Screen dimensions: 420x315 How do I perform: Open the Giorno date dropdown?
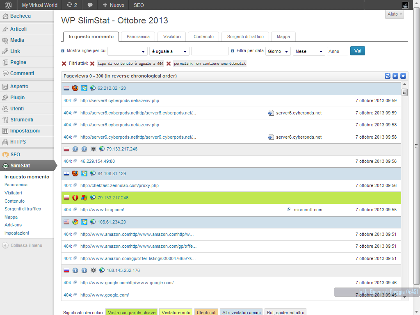[278, 51]
